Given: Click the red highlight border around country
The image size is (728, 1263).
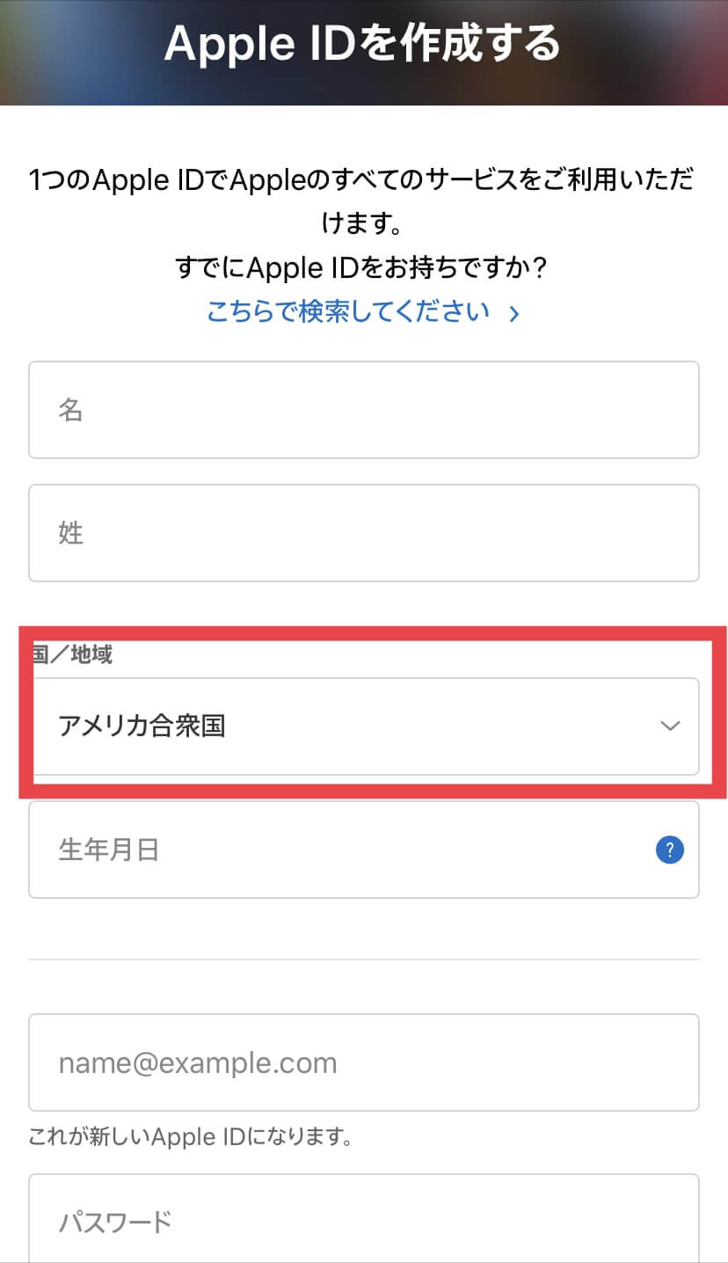Looking at the screenshot, I should (x=26, y=712).
